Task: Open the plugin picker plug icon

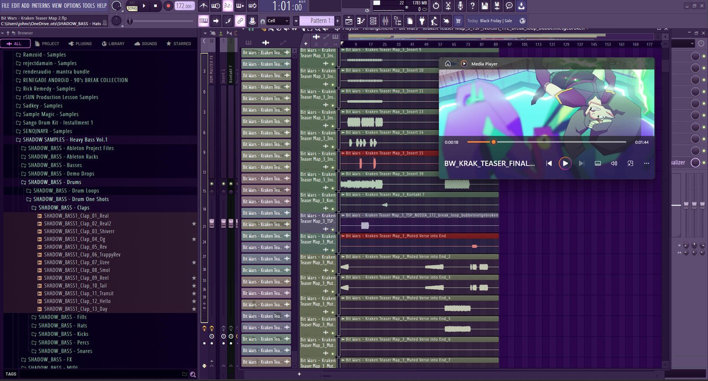Action: [422, 21]
